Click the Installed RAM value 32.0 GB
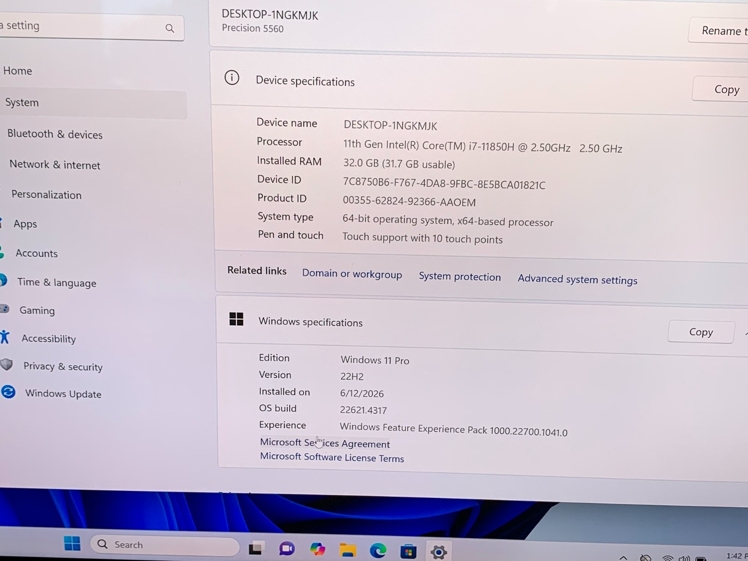The image size is (748, 561). pos(399,164)
